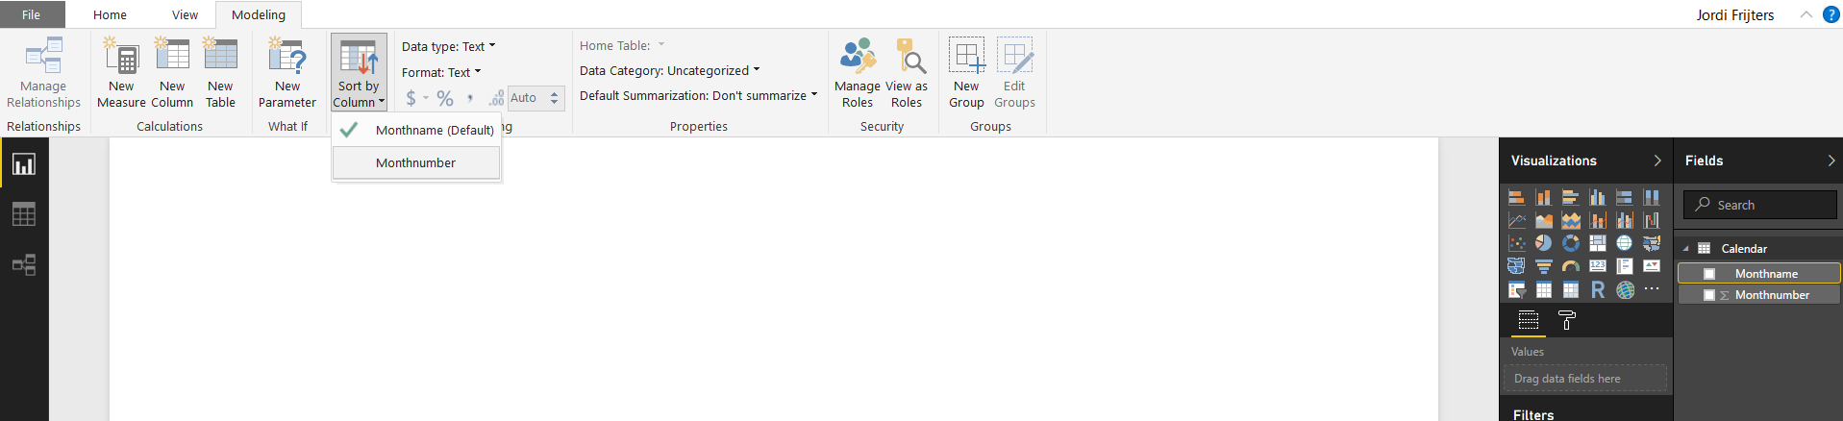This screenshot has height=421, width=1843.
Task: Switch to Relationships view in sidebar
Action: pos(24,264)
